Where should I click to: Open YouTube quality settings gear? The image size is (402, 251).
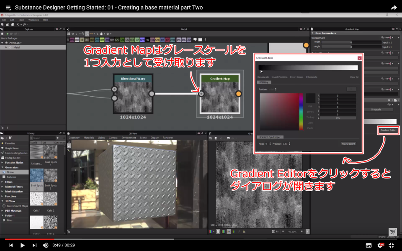pos(381,246)
